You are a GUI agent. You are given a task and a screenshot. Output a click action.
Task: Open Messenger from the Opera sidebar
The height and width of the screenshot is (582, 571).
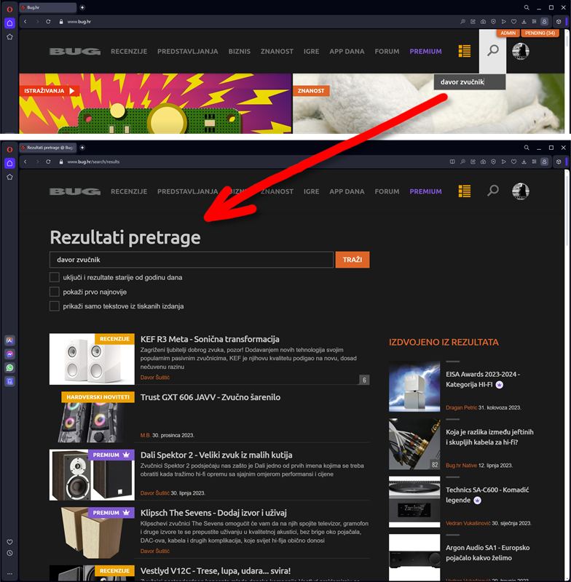click(x=9, y=354)
